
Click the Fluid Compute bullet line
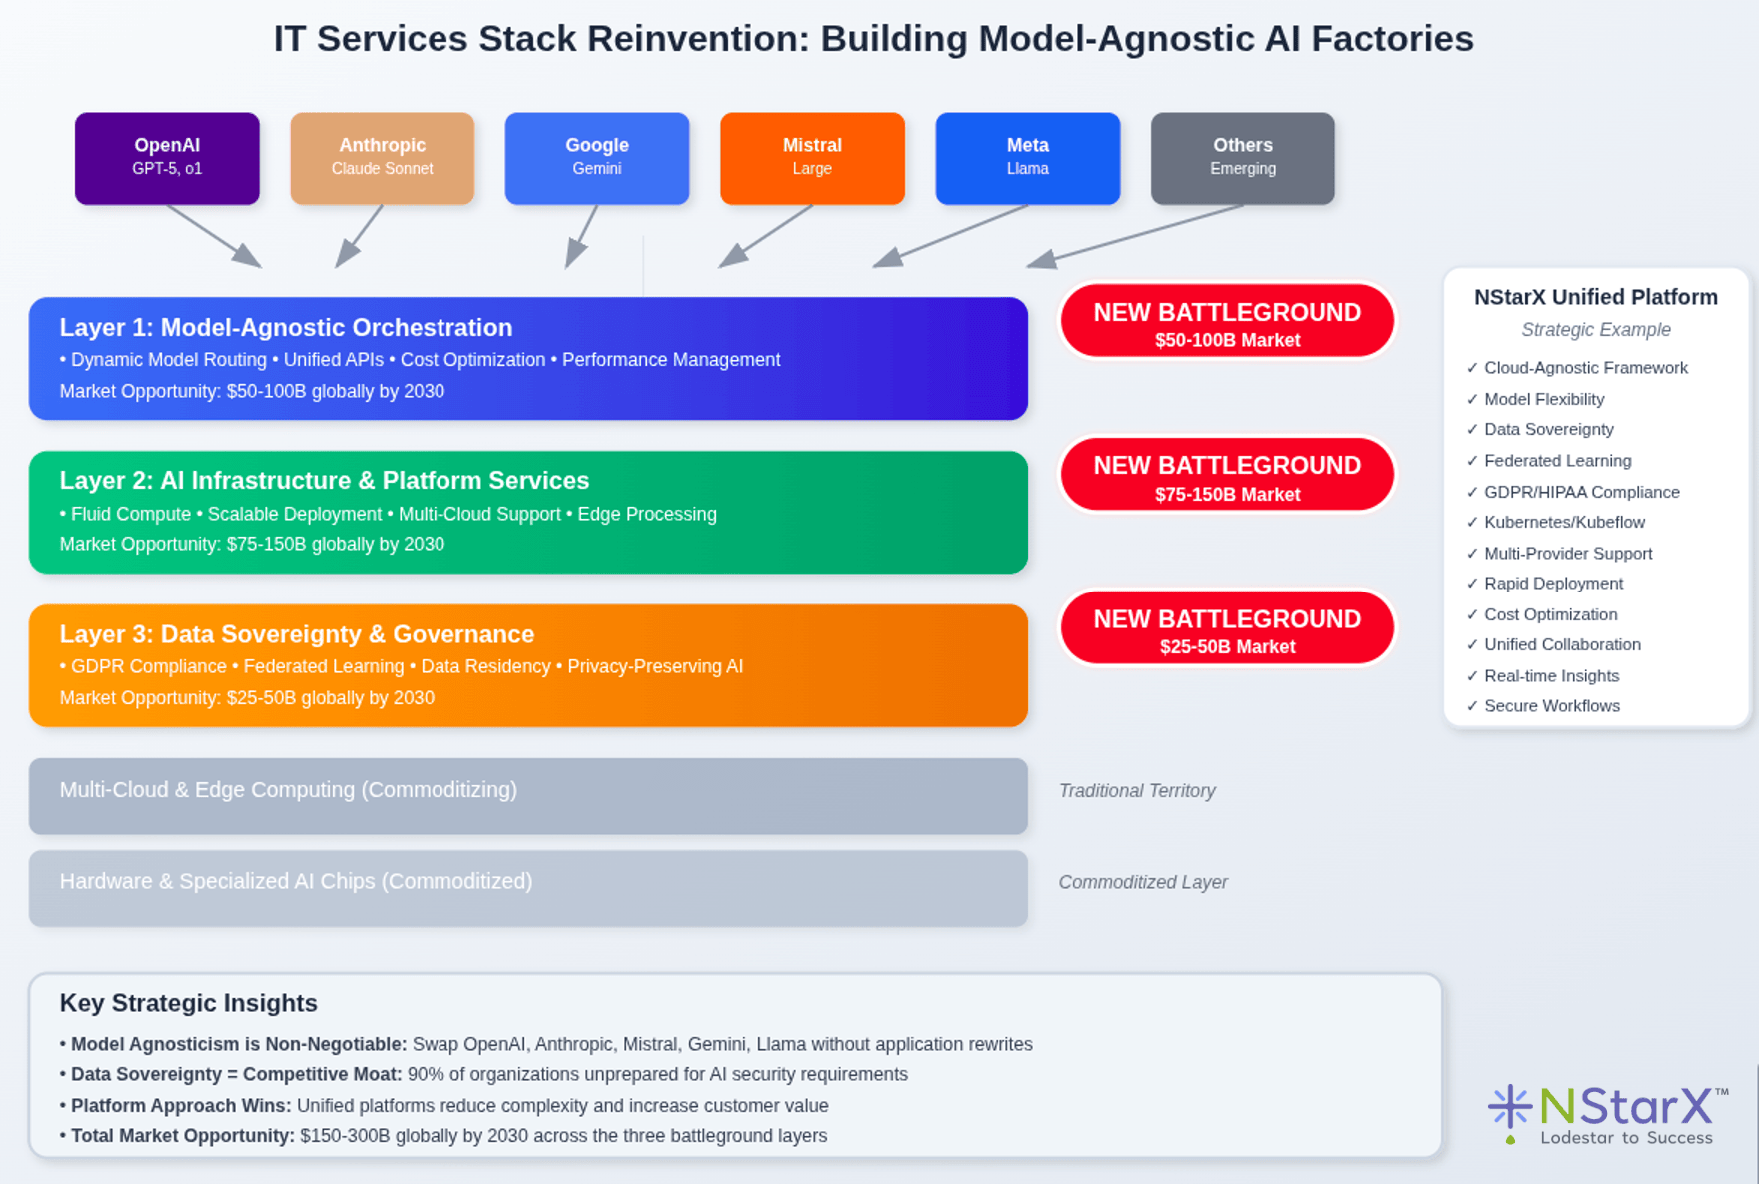388,514
